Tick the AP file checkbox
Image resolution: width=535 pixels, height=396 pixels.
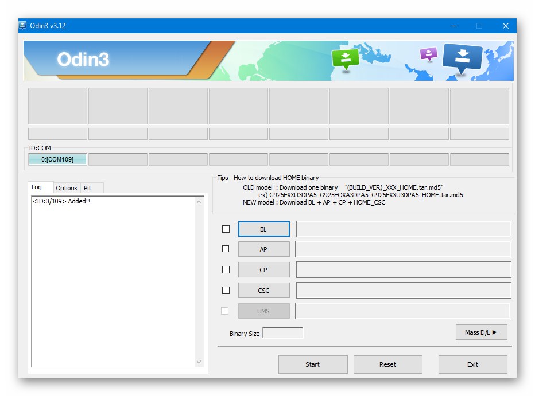(226, 249)
